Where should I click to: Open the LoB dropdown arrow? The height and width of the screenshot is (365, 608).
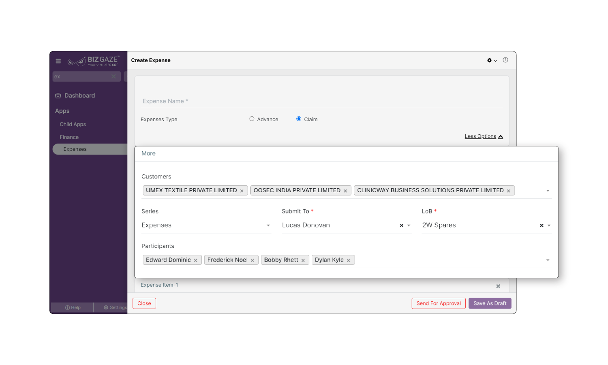pyautogui.click(x=549, y=225)
